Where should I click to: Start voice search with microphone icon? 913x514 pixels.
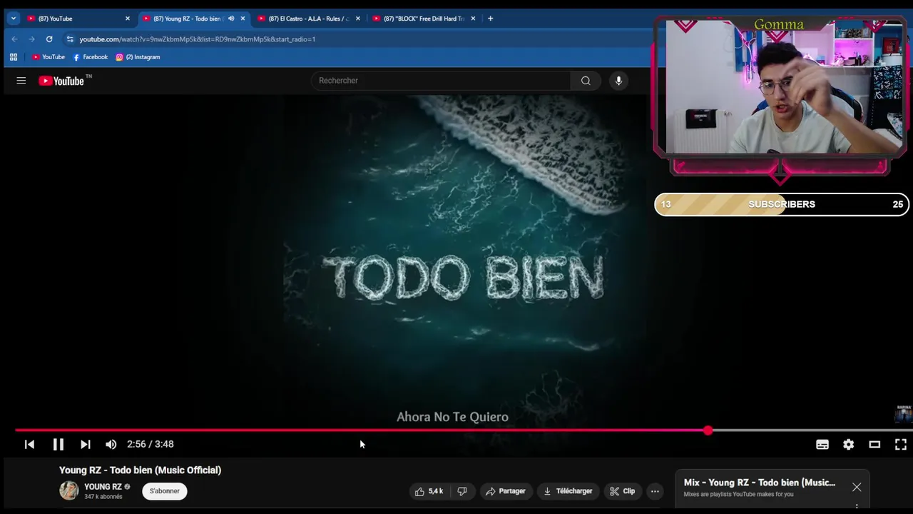click(618, 81)
